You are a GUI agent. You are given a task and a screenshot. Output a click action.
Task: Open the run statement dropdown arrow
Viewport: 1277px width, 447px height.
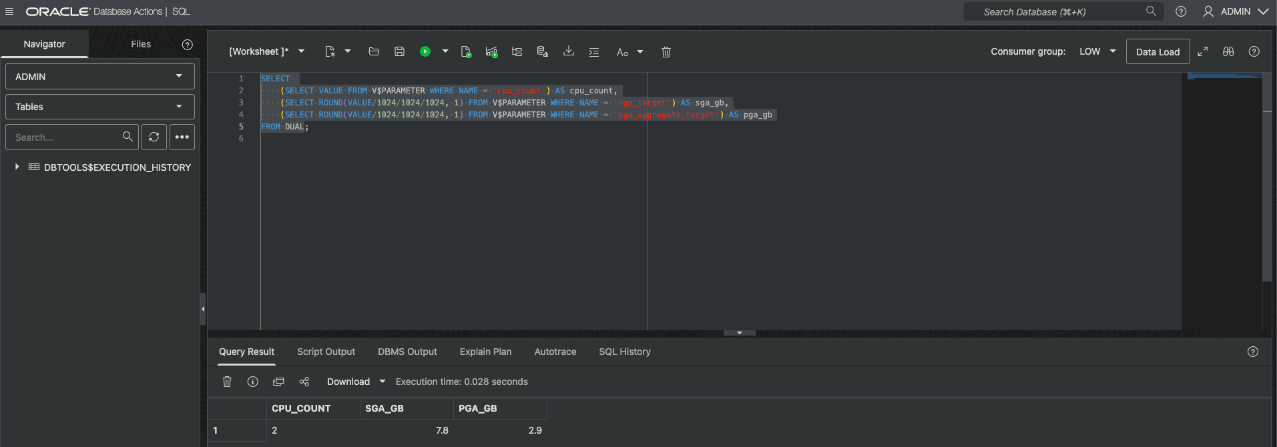[445, 51]
